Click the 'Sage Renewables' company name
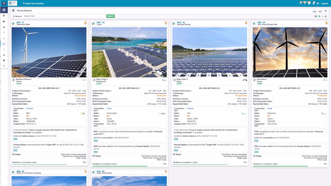Viewport: 331px width, 186px height. 105,173
